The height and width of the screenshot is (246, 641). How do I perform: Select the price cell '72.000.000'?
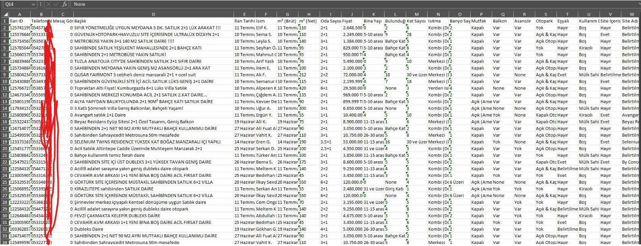(352, 75)
